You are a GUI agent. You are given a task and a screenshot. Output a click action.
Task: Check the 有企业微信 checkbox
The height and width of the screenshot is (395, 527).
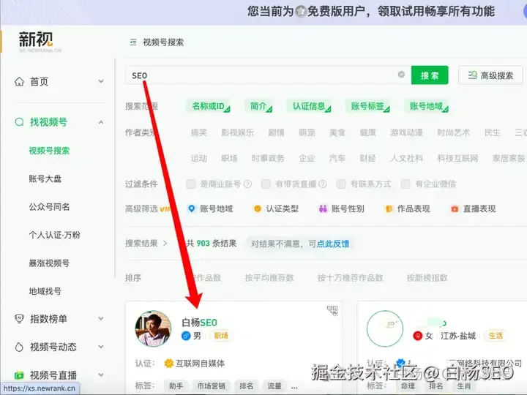405,184
